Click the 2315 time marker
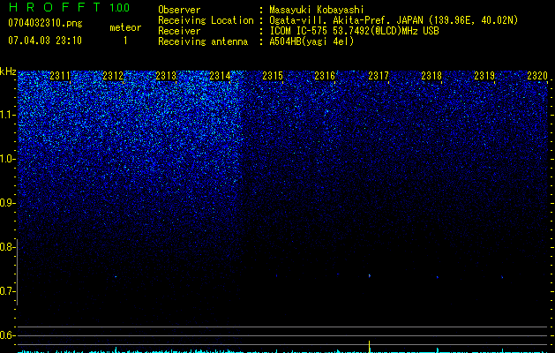555x353 pixels. coord(273,75)
